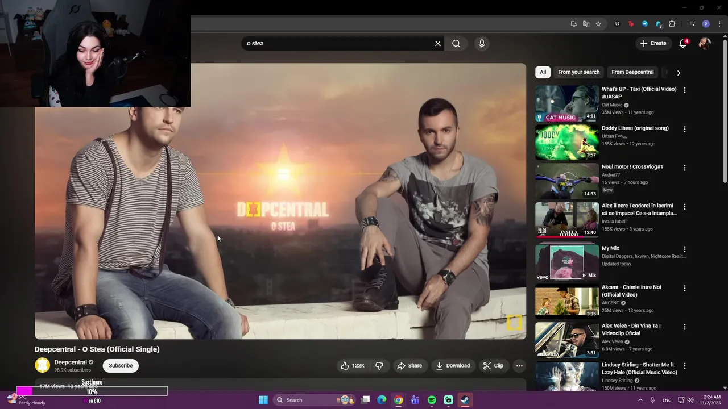Download the video
Screen dimensions: 728x409
click(x=453, y=366)
